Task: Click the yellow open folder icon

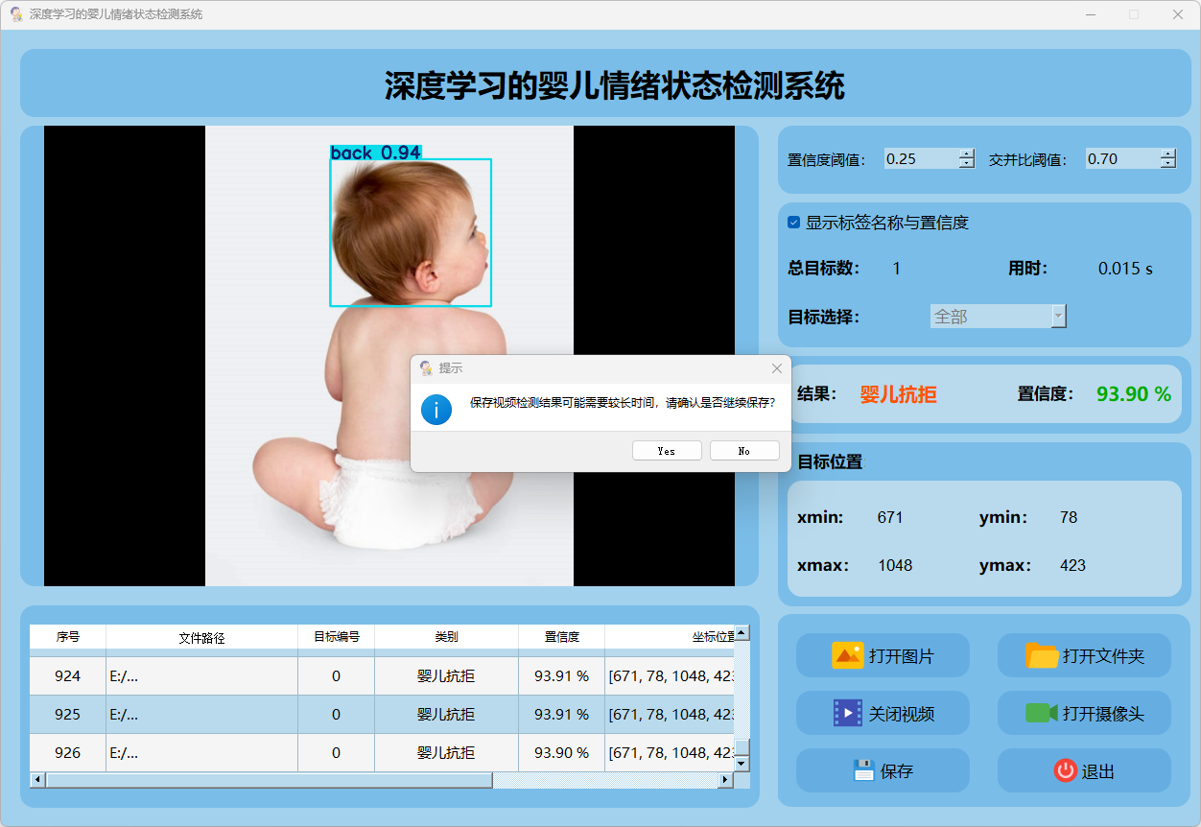Action: pos(1042,656)
